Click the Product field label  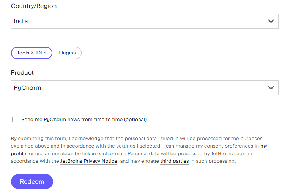tap(22, 73)
